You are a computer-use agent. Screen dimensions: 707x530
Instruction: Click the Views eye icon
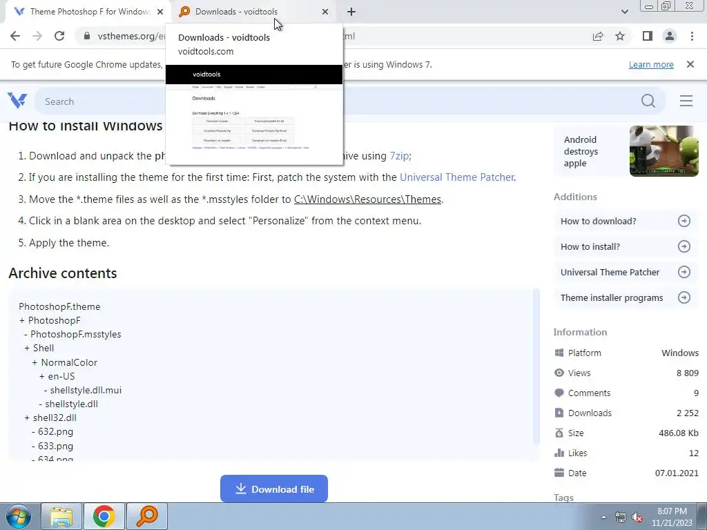click(x=559, y=373)
